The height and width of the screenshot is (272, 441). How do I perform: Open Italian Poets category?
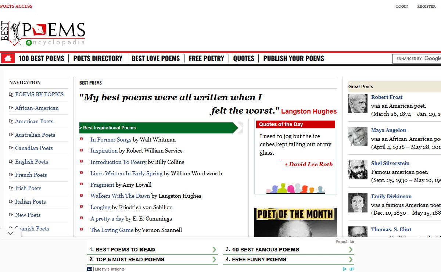(x=31, y=202)
